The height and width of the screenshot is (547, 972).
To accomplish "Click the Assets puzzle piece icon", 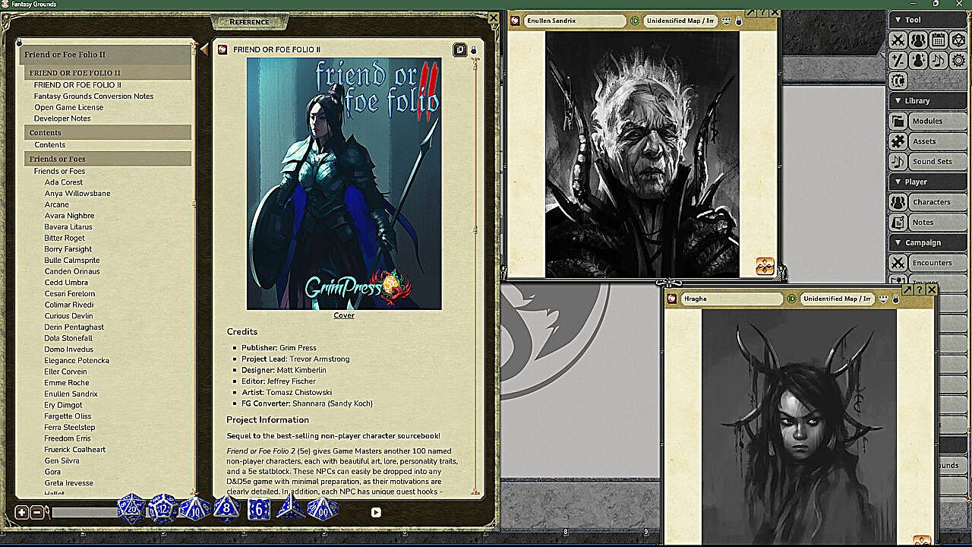I will pyautogui.click(x=898, y=141).
